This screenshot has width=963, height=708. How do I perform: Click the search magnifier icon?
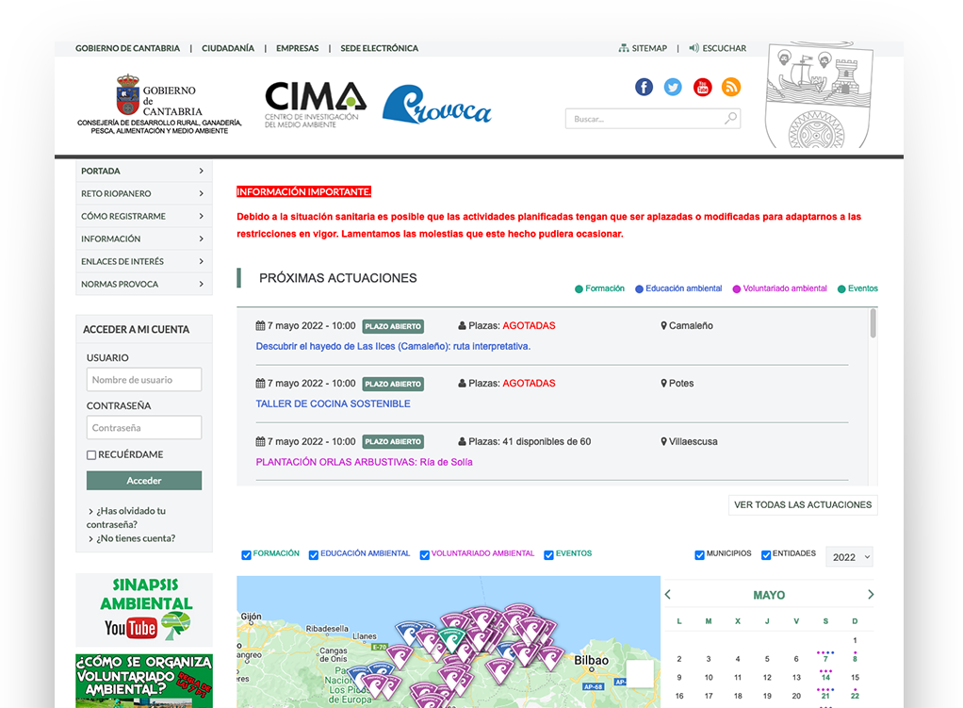point(730,119)
